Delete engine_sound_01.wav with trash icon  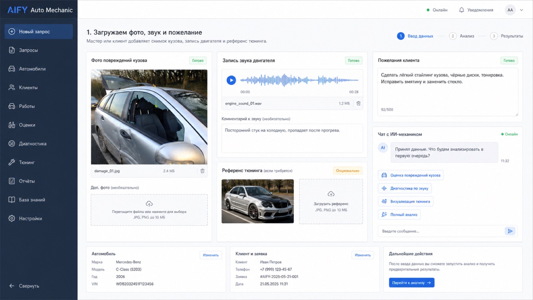358,103
